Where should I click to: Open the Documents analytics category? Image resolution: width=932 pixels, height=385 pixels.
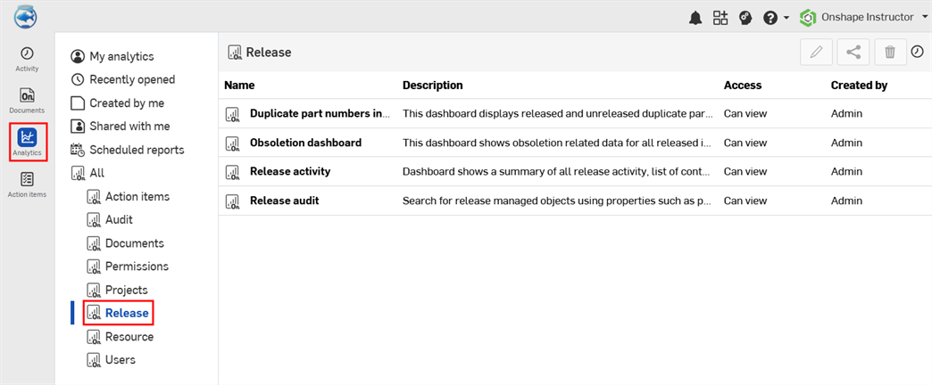point(126,243)
